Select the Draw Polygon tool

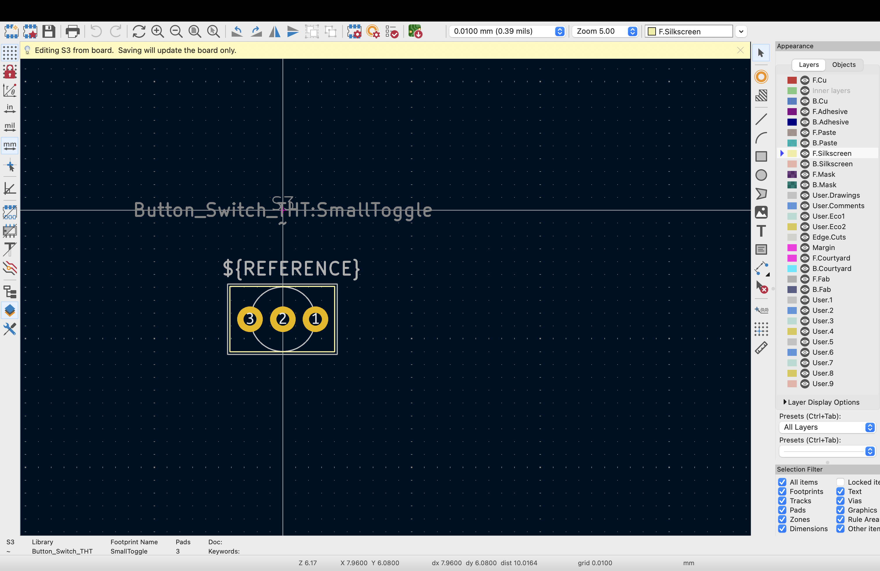pos(761,194)
